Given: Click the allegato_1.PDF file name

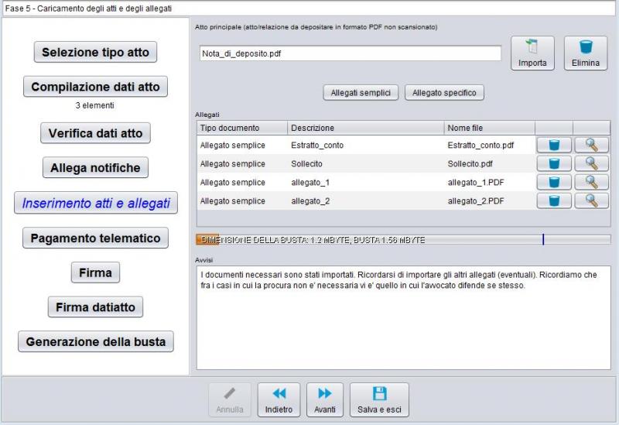Looking at the screenshot, I should pyautogui.click(x=476, y=182).
